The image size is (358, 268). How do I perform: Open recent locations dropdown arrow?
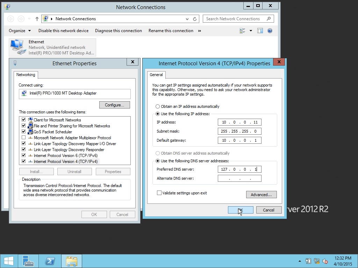[x=29, y=19]
